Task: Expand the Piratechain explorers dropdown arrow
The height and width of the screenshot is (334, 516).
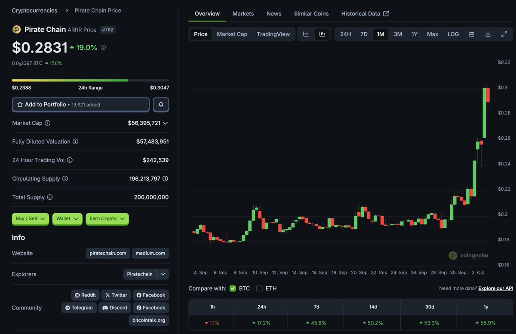Action: tap(163, 274)
